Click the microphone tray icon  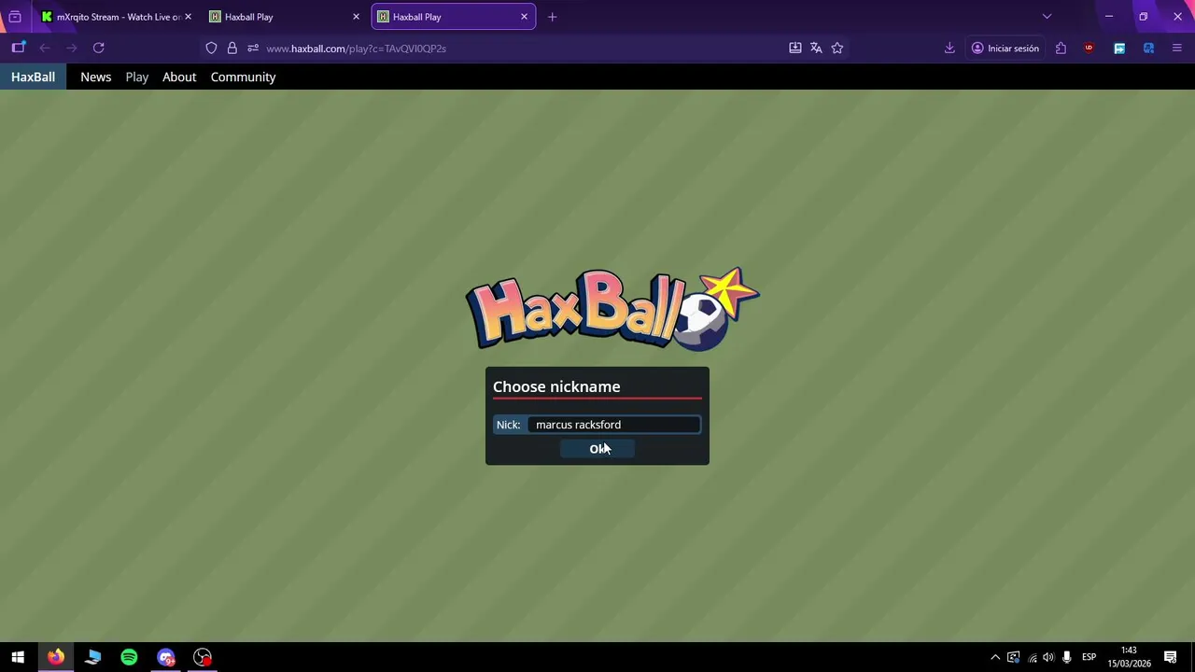coord(1066,657)
